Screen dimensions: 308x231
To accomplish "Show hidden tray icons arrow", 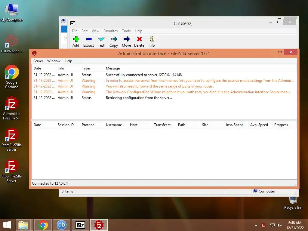I will click(256, 225).
